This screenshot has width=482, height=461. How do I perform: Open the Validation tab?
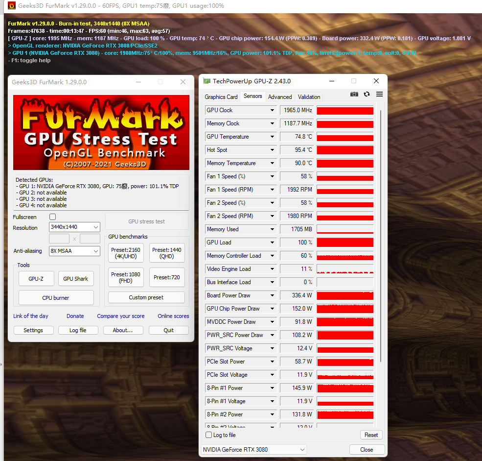[309, 97]
